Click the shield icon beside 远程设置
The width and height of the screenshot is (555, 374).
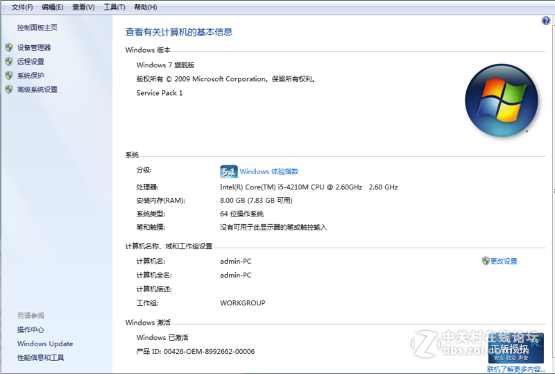(x=9, y=61)
